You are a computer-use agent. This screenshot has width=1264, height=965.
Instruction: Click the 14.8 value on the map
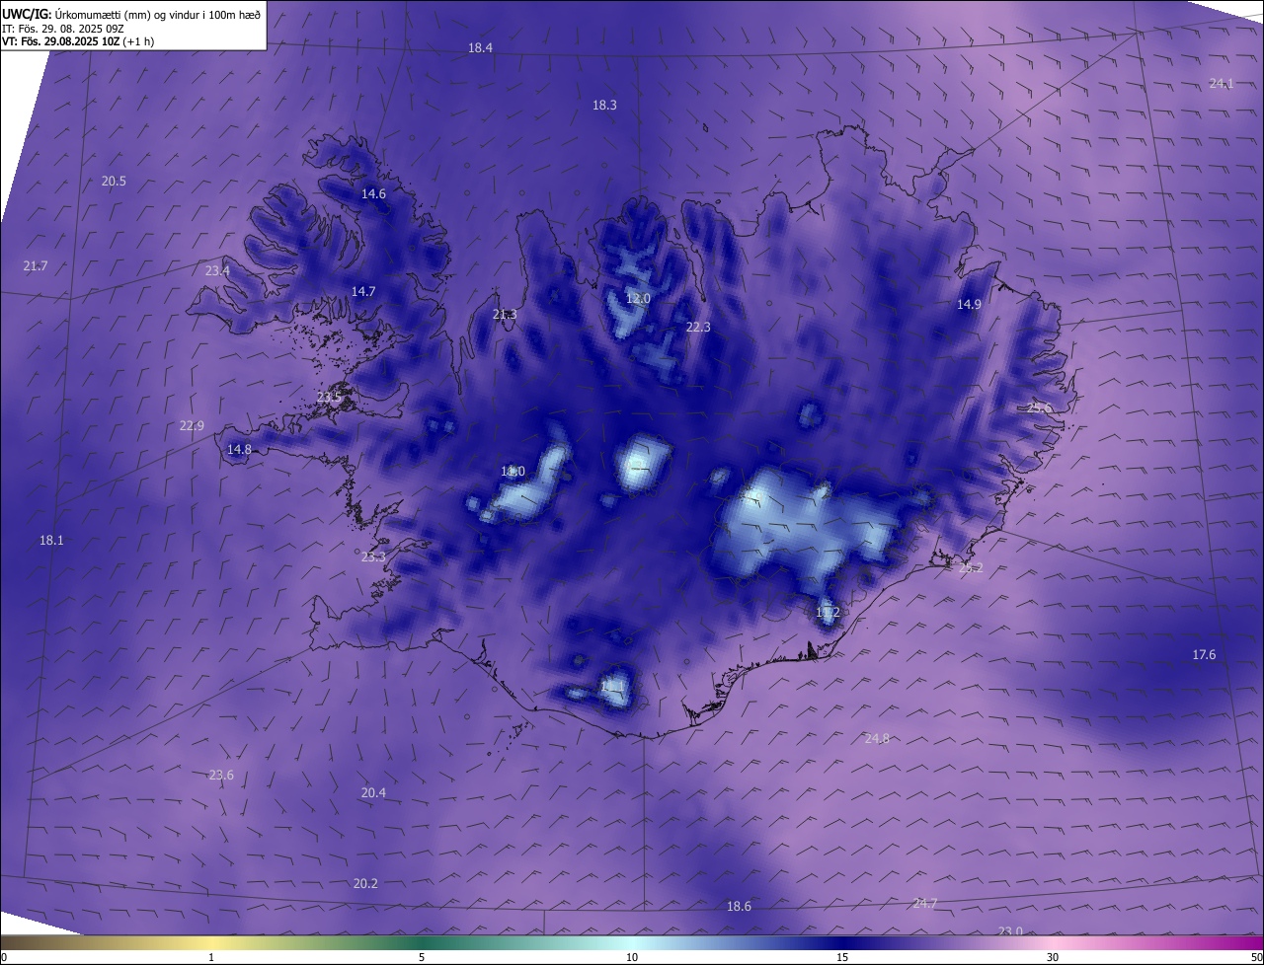click(x=239, y=450)
